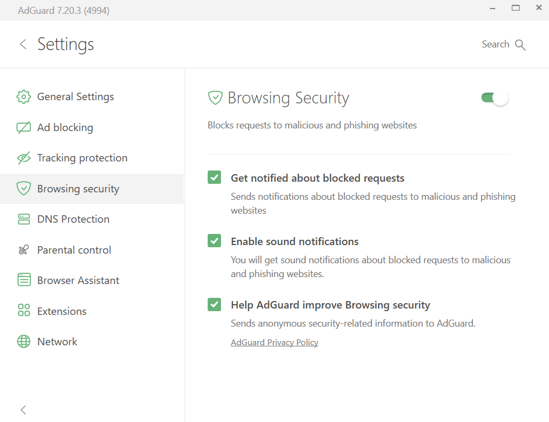Click the Browsing Security heading text
This screenshot has height=422, width=549.
288,98
